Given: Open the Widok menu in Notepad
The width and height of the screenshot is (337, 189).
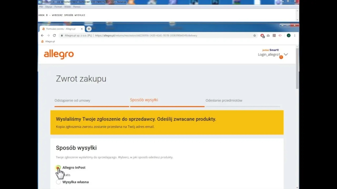Looking at the screenshot, I should coord(67,6).
